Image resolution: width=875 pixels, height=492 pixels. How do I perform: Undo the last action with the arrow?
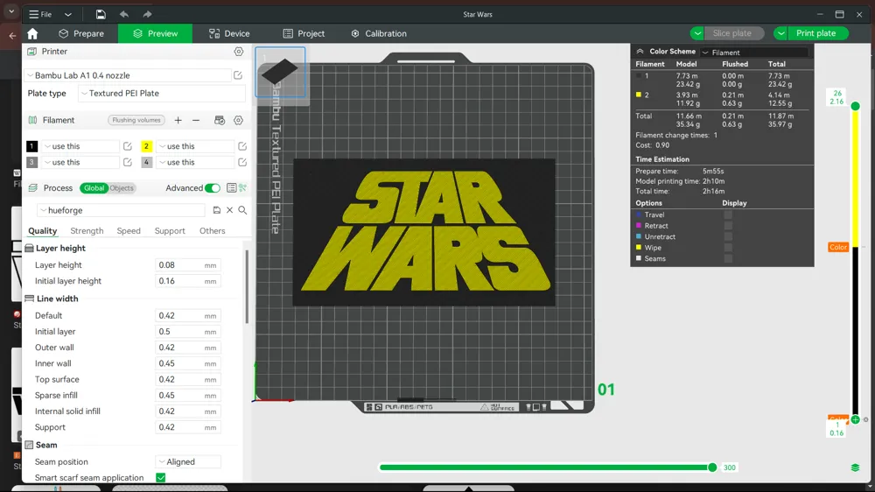[x=124, y=15]
